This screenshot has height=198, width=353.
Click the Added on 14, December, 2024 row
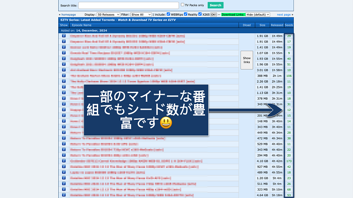(x=176, y=31)
